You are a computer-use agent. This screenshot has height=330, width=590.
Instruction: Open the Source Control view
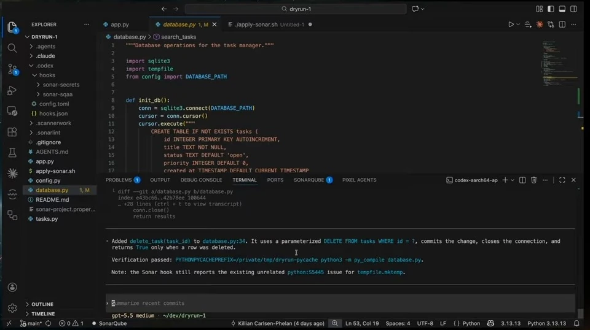pos(12,69)
